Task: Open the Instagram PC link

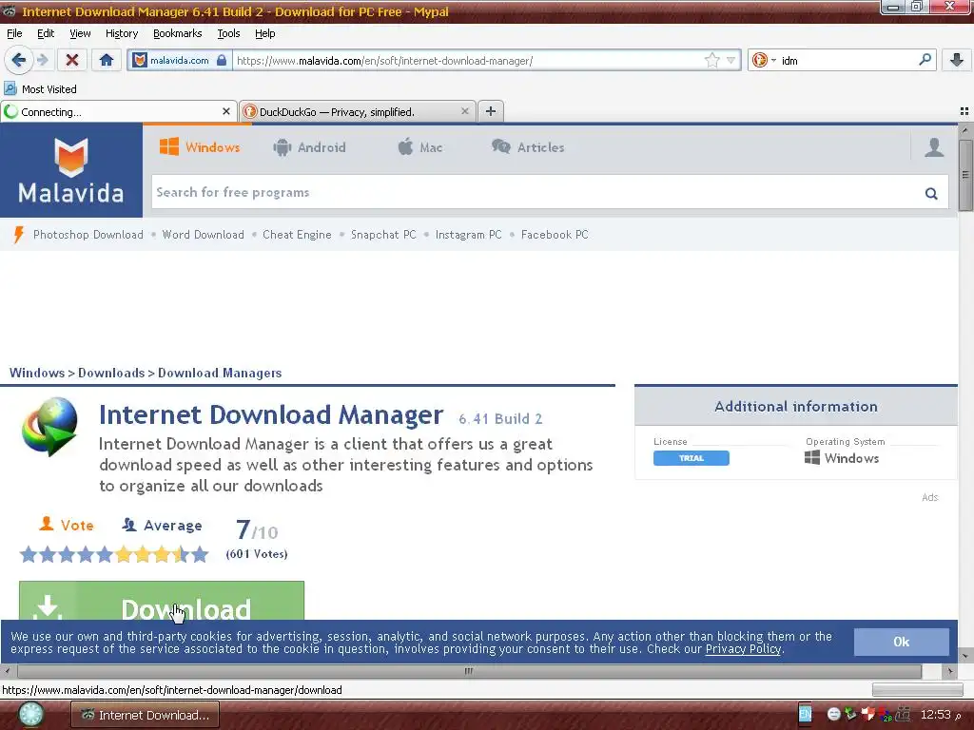Action: (x=468, y=235)
